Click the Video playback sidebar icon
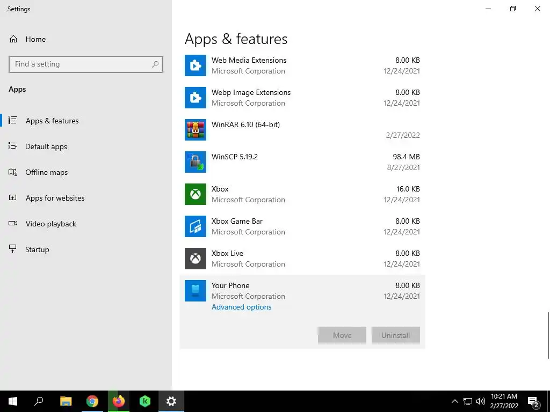The height and width of the screenshot is (412, 550). tap(13, 224)
